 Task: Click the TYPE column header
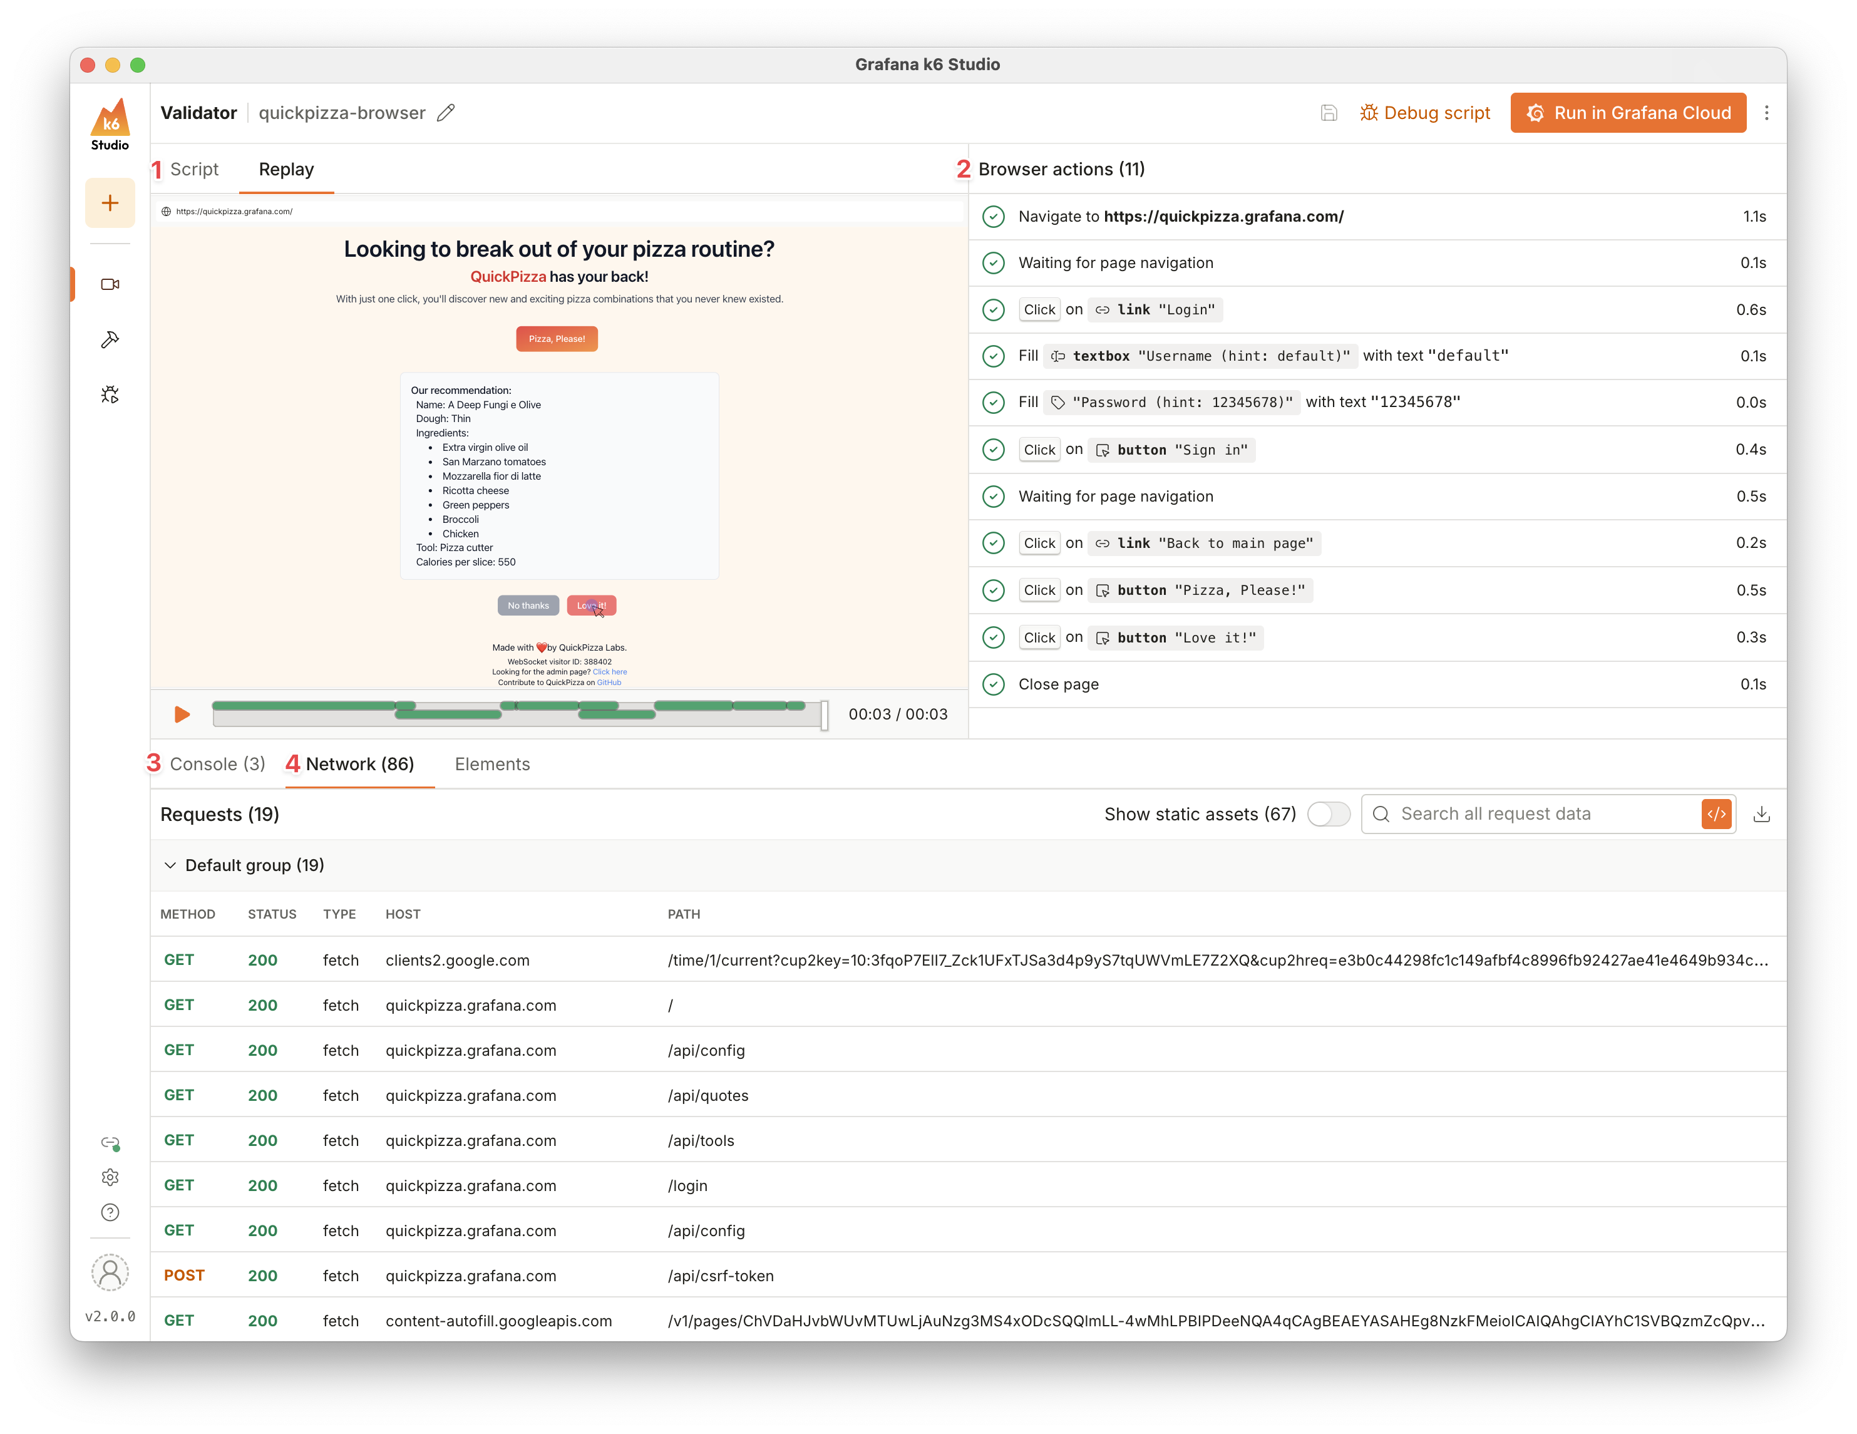point(339,914)
